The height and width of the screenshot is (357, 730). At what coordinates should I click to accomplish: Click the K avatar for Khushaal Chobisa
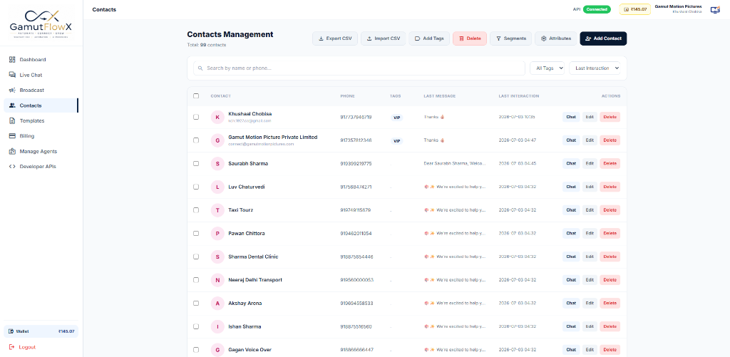[217, 118]
